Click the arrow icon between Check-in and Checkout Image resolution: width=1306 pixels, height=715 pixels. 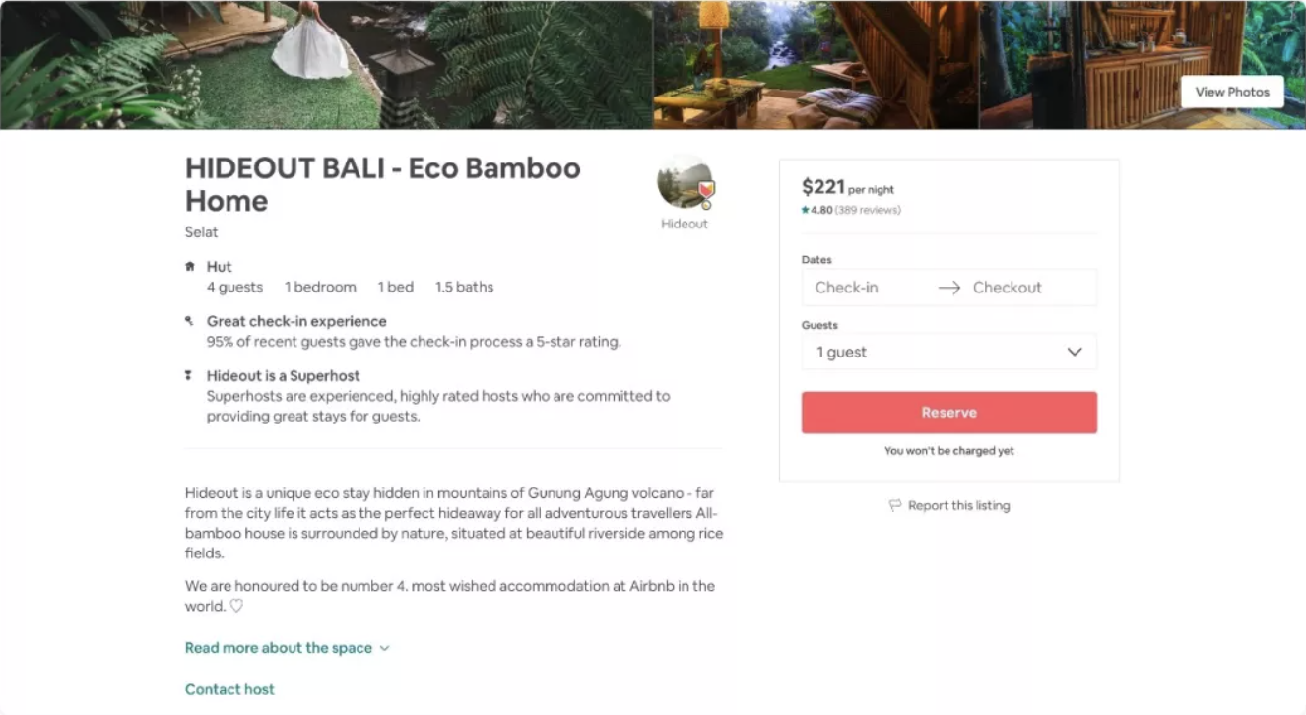[x=948, y=288]
